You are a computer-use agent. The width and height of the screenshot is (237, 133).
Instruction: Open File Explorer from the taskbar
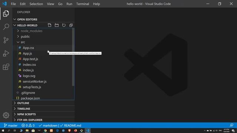pos(27,130)
